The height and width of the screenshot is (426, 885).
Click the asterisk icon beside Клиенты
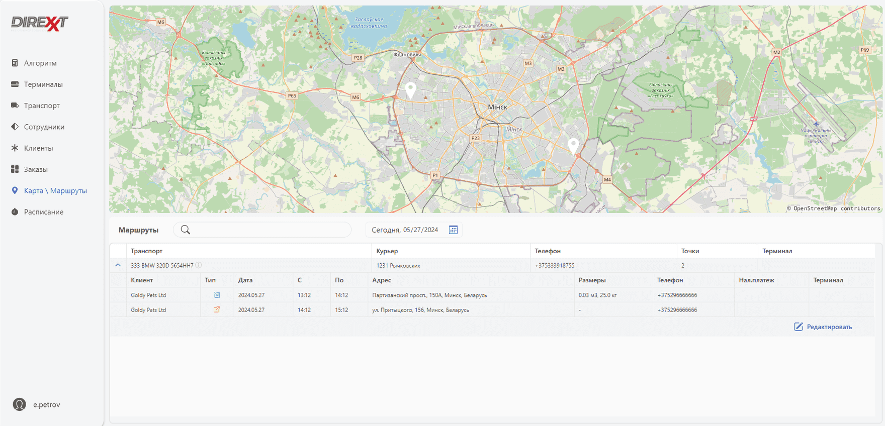click(x=15, y=148)
